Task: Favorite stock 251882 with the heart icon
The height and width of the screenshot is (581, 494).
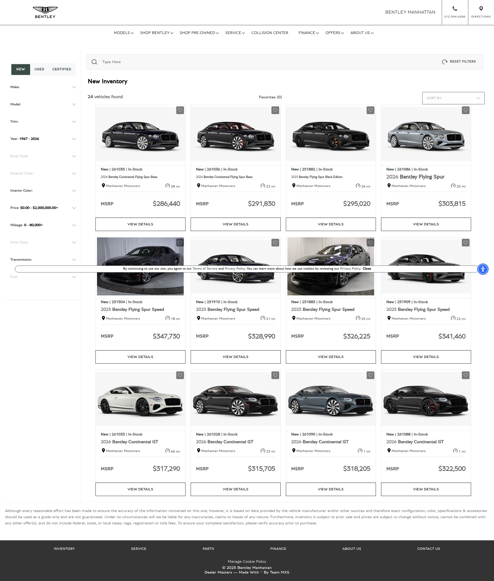Action: (370, 110)
